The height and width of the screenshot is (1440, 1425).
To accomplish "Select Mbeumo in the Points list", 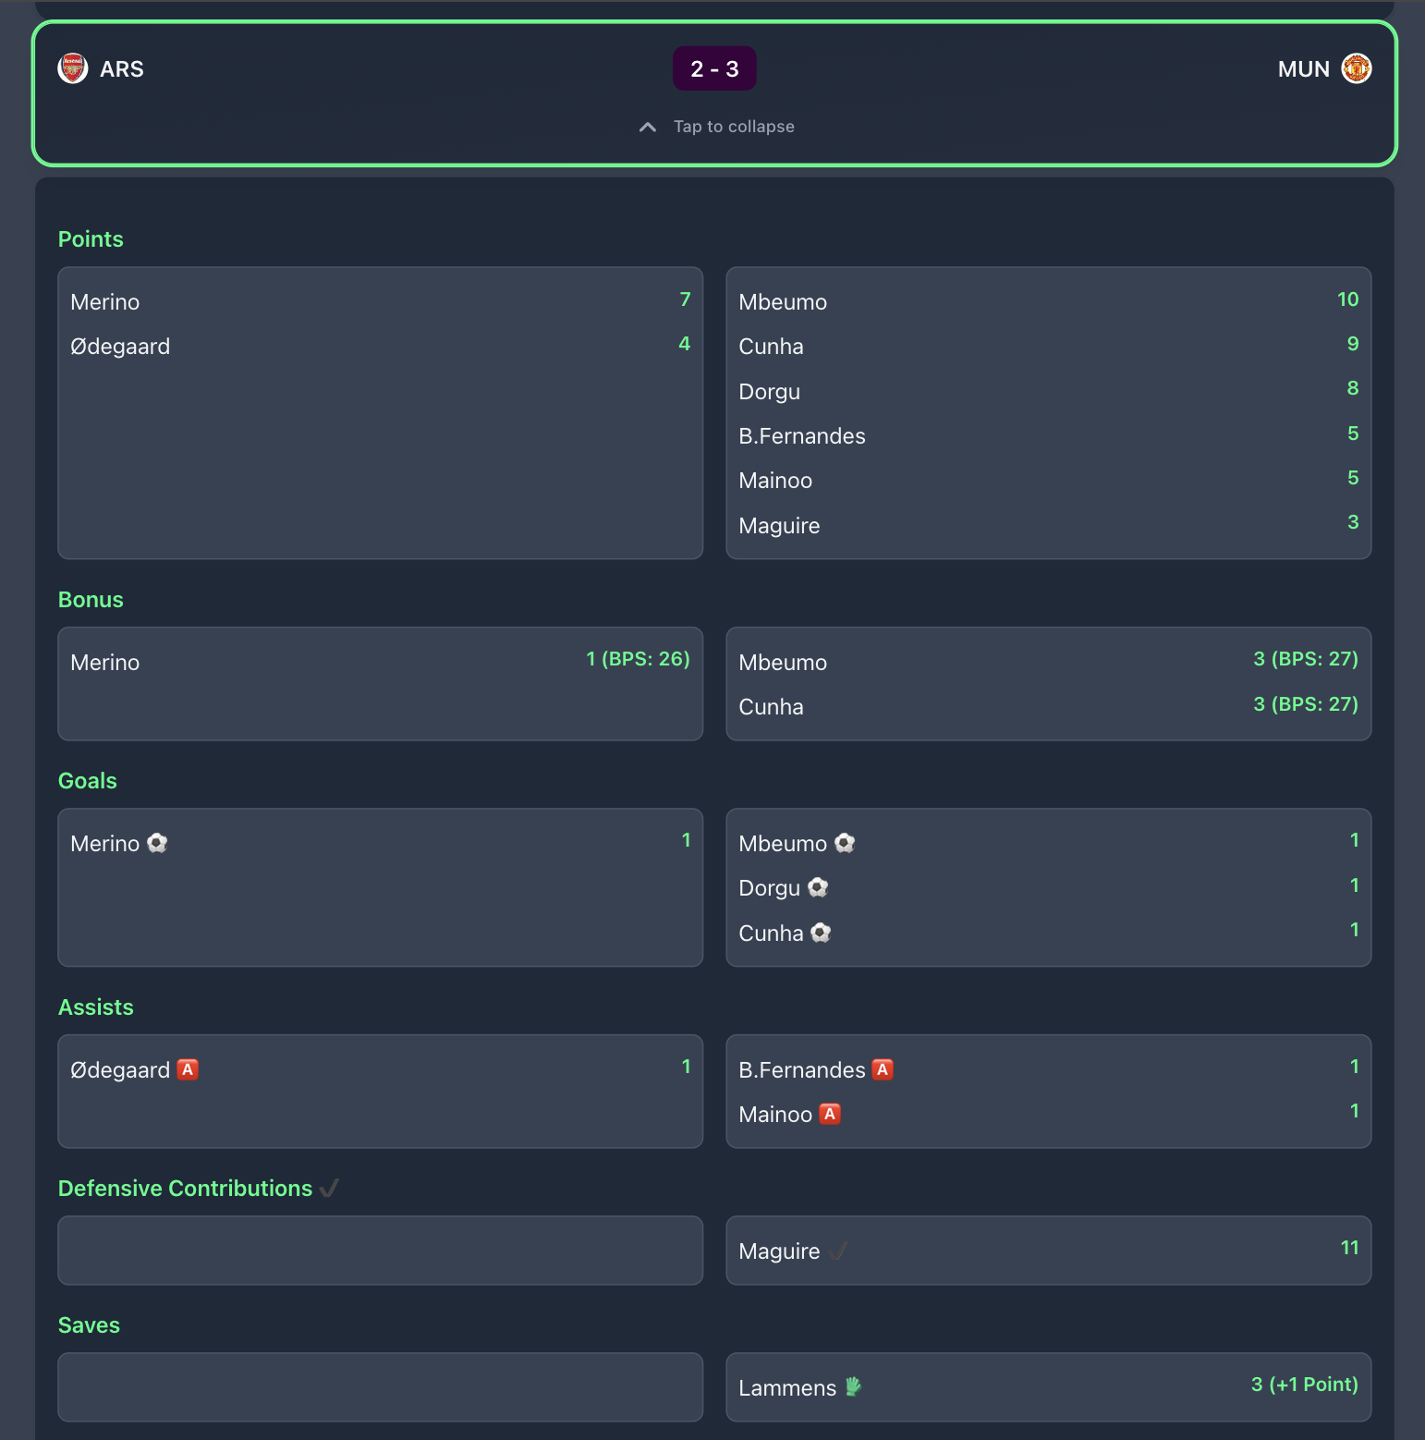I will pos(783,302).
